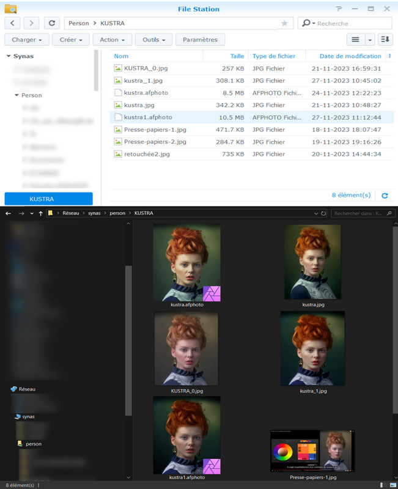Select the KUSTRA_0.jpg file row
Viewport: 398px width, 489px height.
point(251,68)
